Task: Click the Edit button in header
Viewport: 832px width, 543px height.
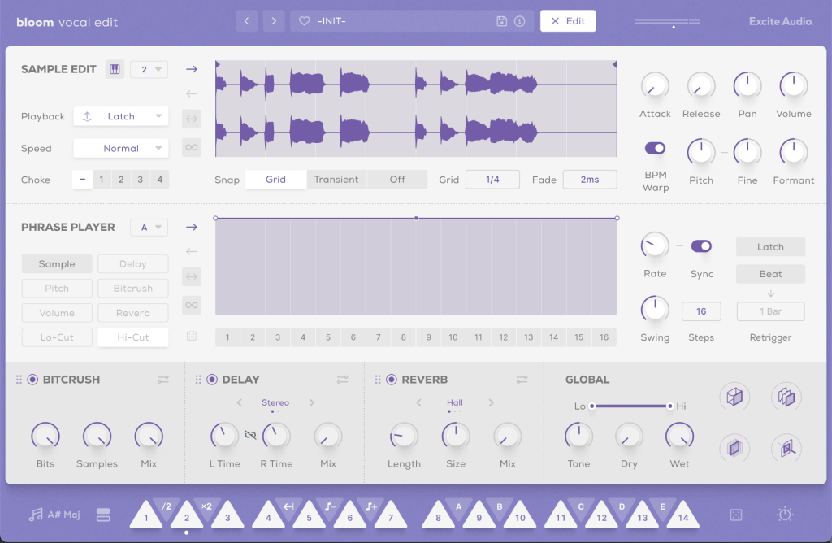Action: 568,21
